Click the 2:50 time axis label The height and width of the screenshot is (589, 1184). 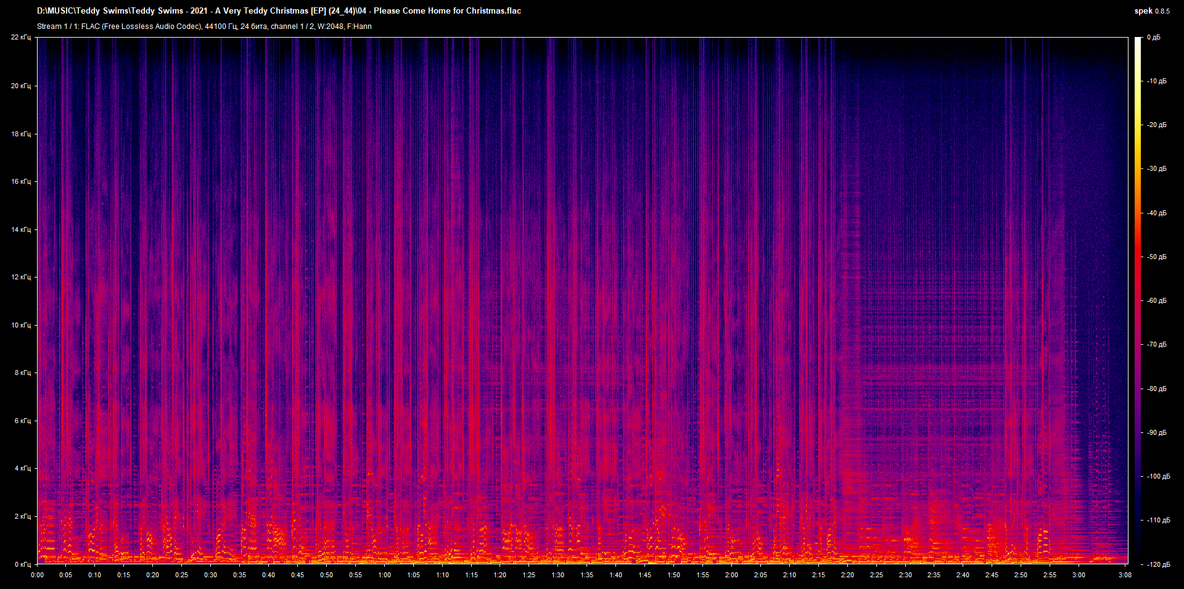(1021, 575)
